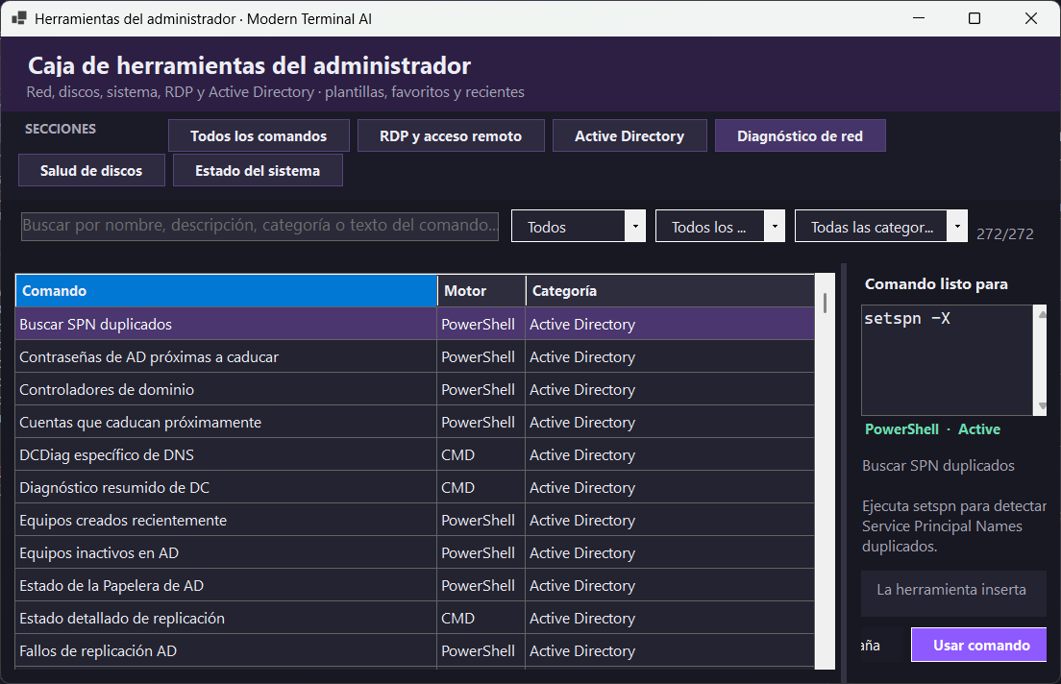Select Estado de la Papelera de AD
Image resolution: width=1061 pixels, height=684 pixels.
click(415, 586)
